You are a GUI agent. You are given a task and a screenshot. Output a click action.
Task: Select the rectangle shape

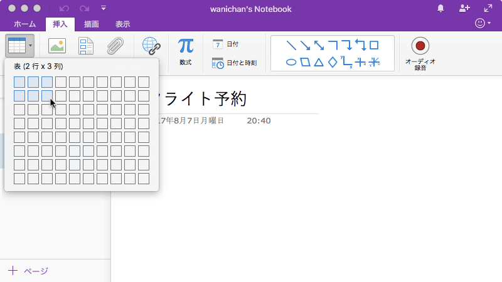pyautogui.click(x=374, y=45)
